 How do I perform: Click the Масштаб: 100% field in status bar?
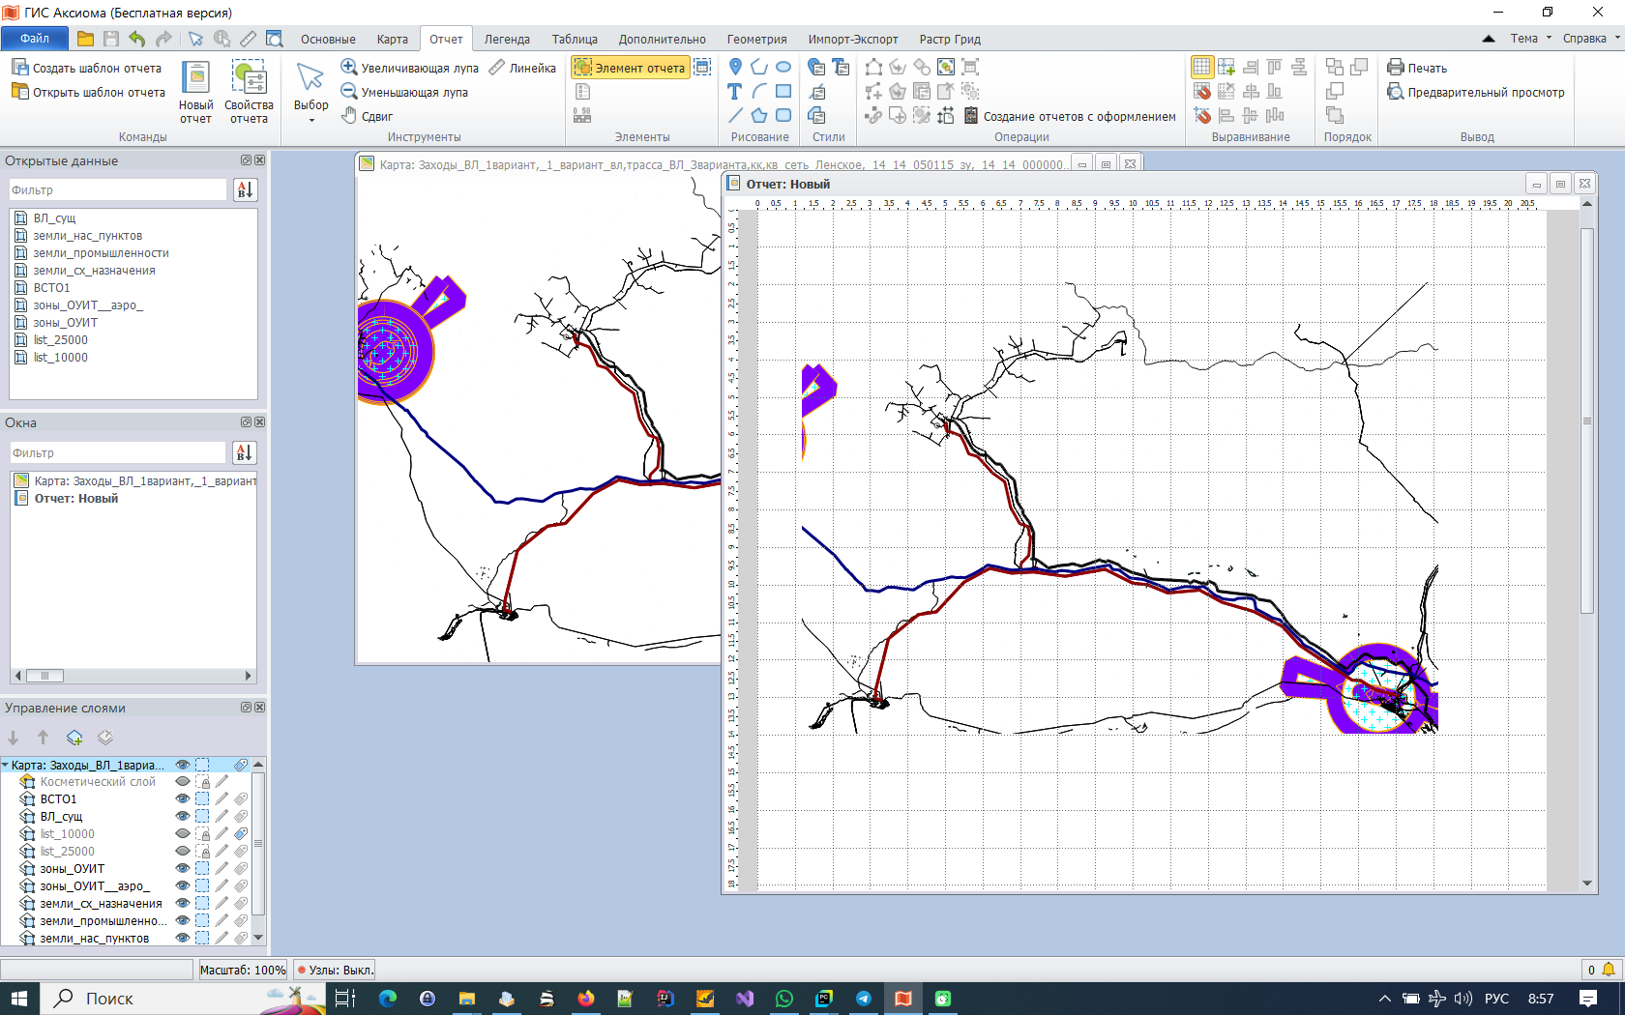point(243,970)
